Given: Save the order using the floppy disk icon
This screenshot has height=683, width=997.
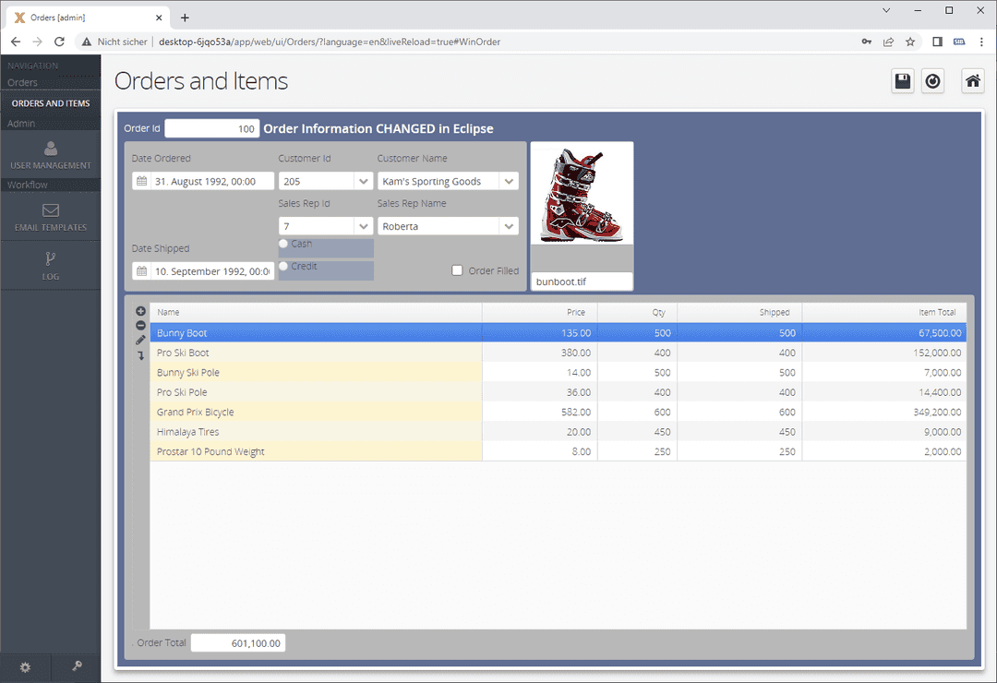Looking at the screenshot, I should pos(902,80).
